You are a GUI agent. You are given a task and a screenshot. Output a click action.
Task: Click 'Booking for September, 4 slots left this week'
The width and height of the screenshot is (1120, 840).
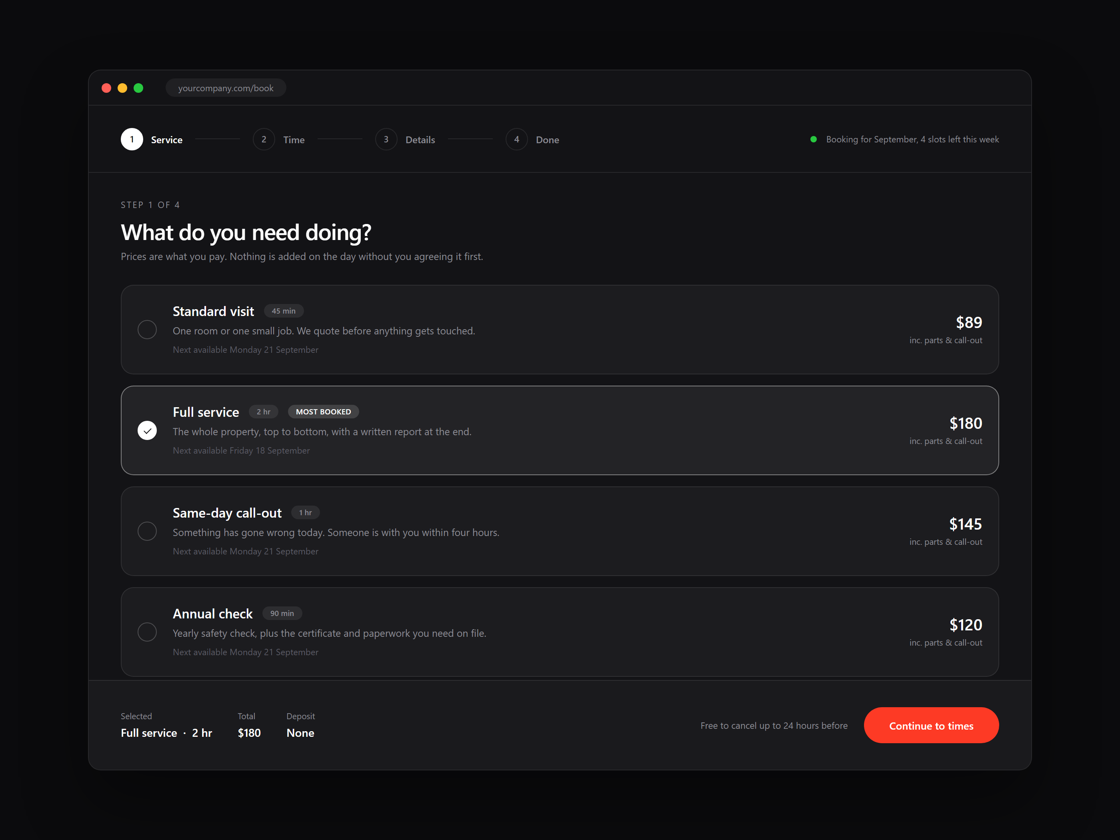tap(912, 139)
